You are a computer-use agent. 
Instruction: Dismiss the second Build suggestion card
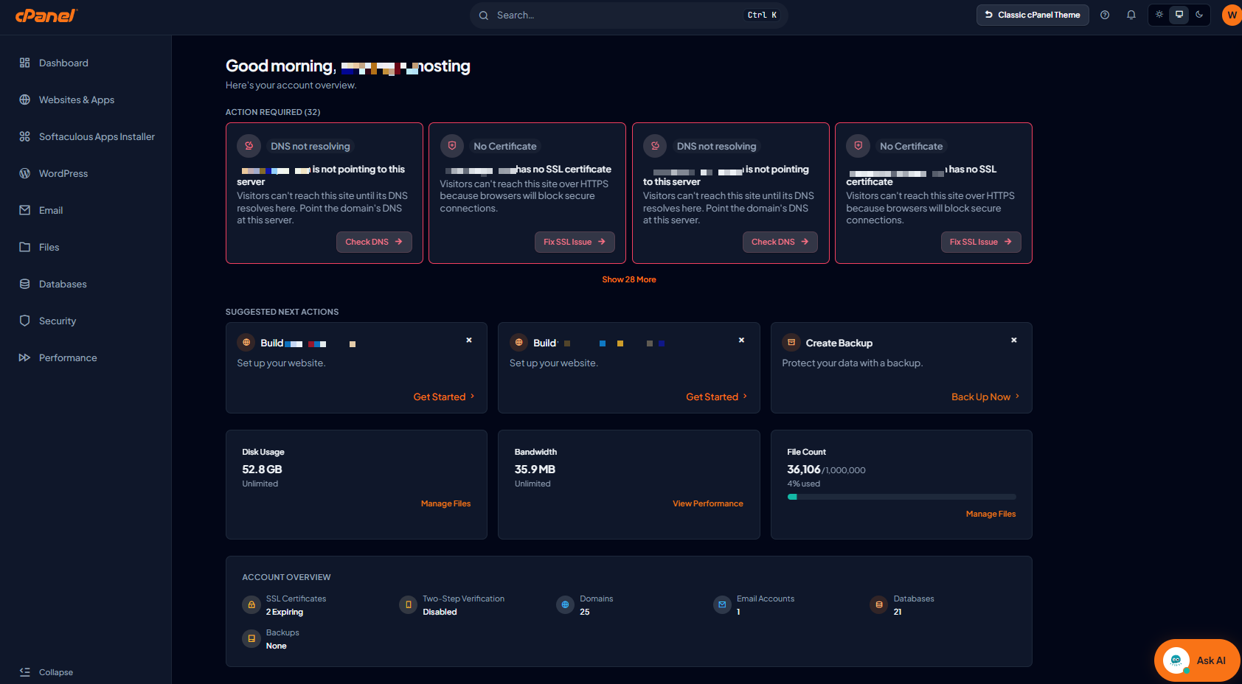point(742,340)
